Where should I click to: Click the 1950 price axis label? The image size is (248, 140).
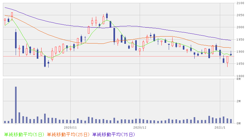[239, 40]
